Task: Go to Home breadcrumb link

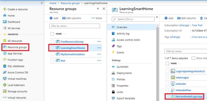Action: 53,3
